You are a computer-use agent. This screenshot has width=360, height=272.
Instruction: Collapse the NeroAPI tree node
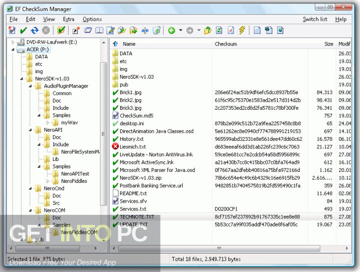pos(31,130)
